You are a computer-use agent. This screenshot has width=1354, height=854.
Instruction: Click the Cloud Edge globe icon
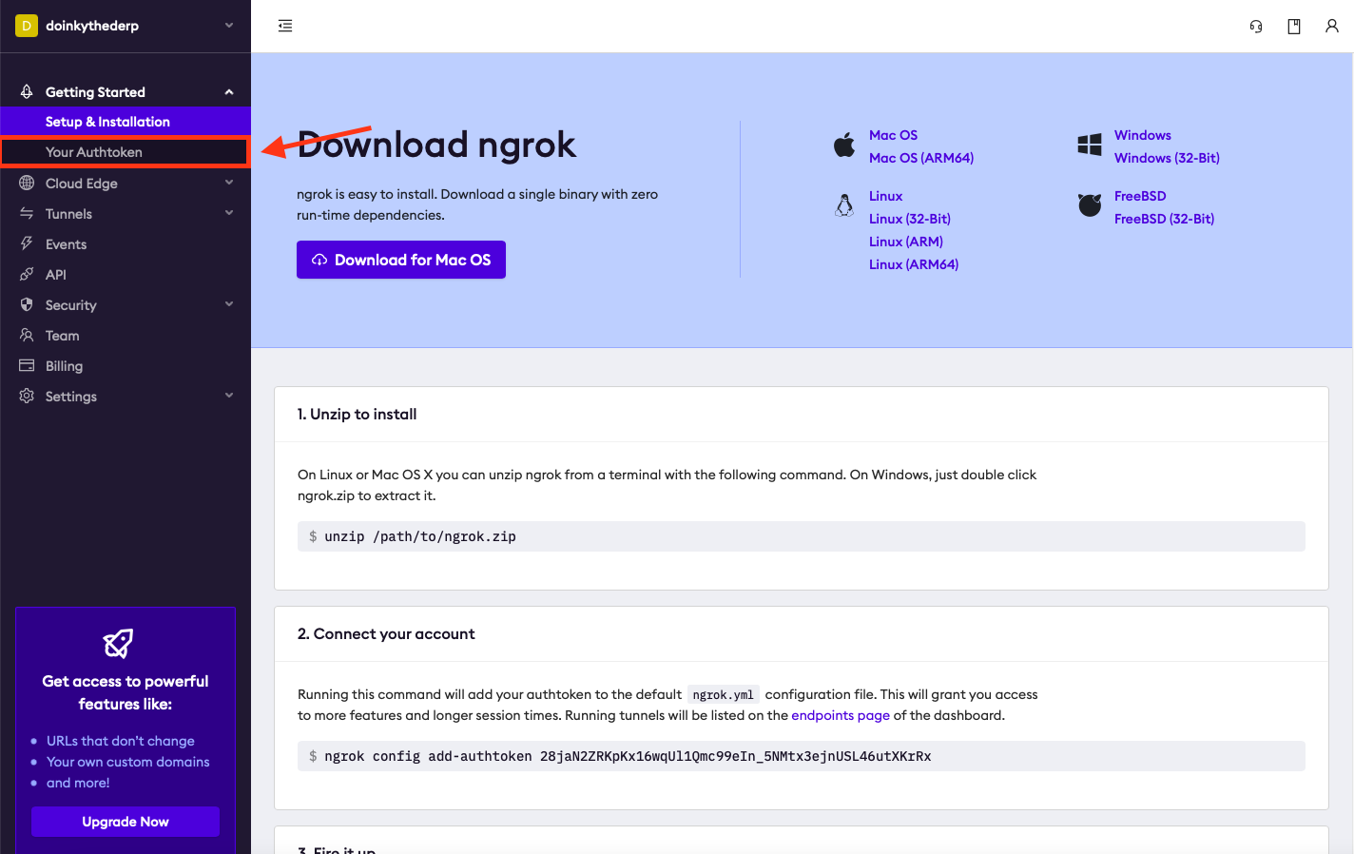(27, 184)
